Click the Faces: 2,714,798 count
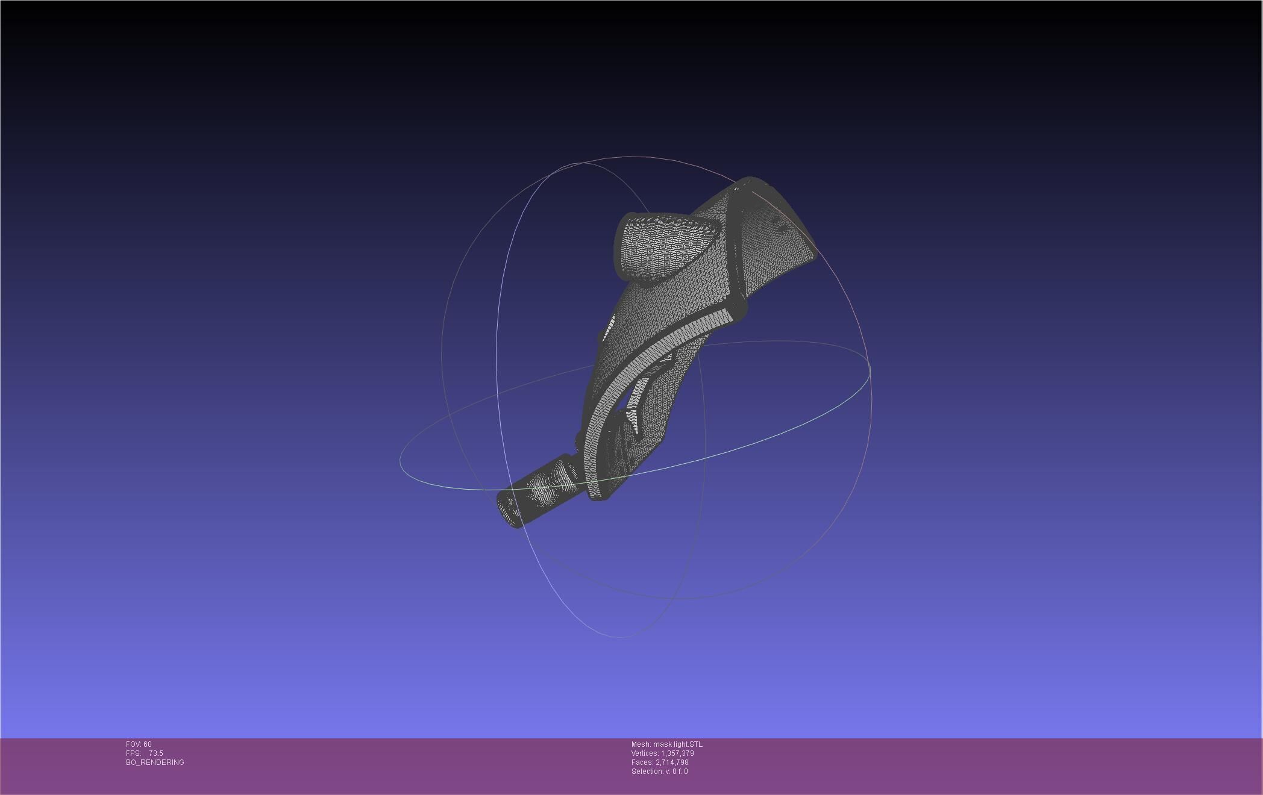Image resolution: width=1263 pixels, height=795 pixels. (x=660, y=762)
